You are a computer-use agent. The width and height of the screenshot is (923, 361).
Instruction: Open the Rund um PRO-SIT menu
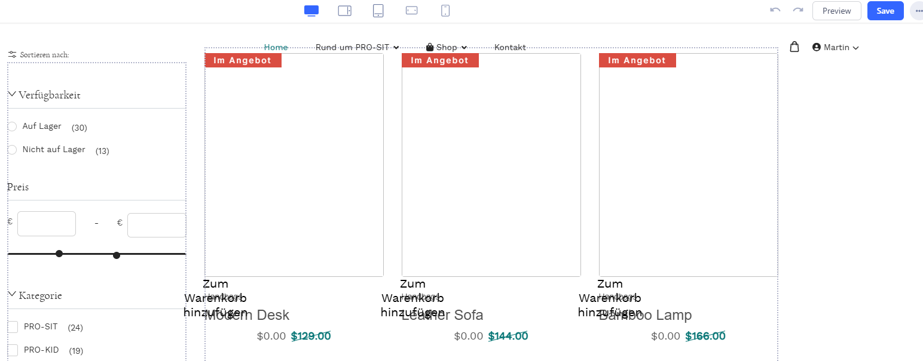(x=357, y=48)
